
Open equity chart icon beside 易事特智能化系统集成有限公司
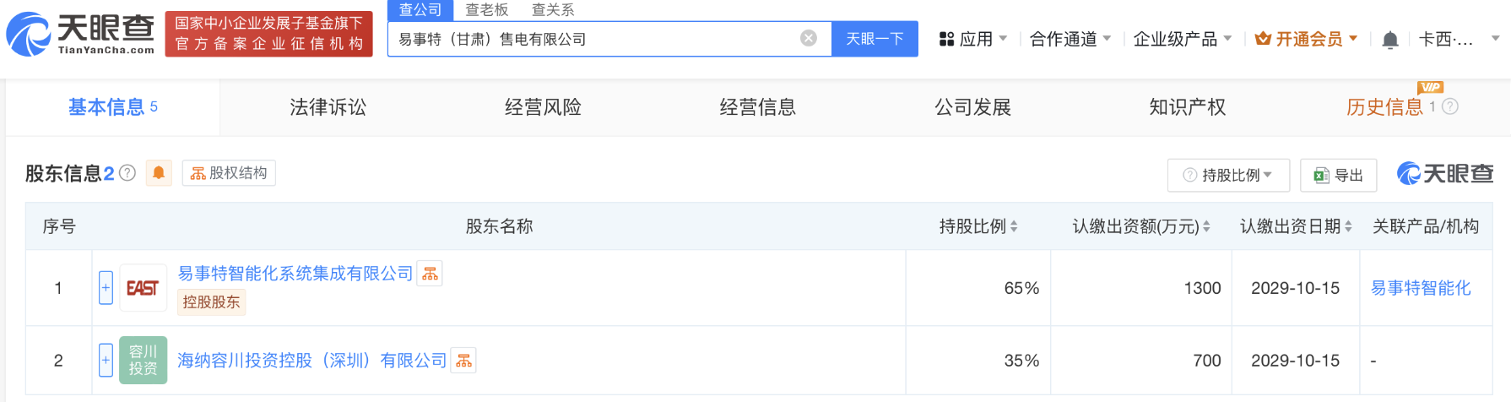[x=430, y=274]
